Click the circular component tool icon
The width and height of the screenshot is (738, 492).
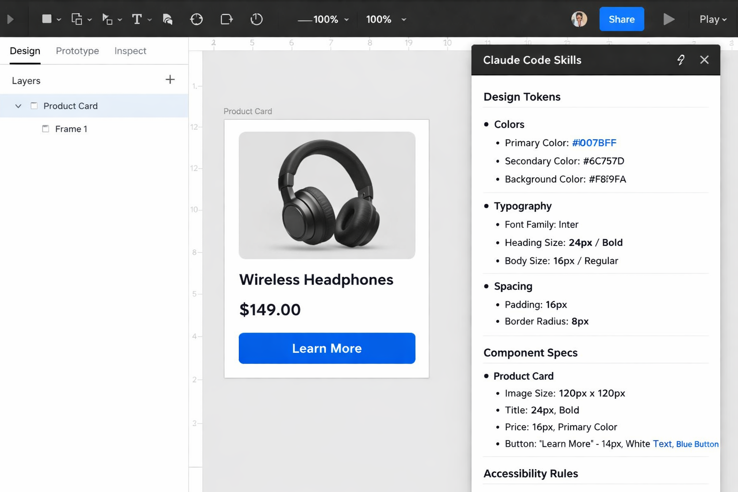pos(197,19)
